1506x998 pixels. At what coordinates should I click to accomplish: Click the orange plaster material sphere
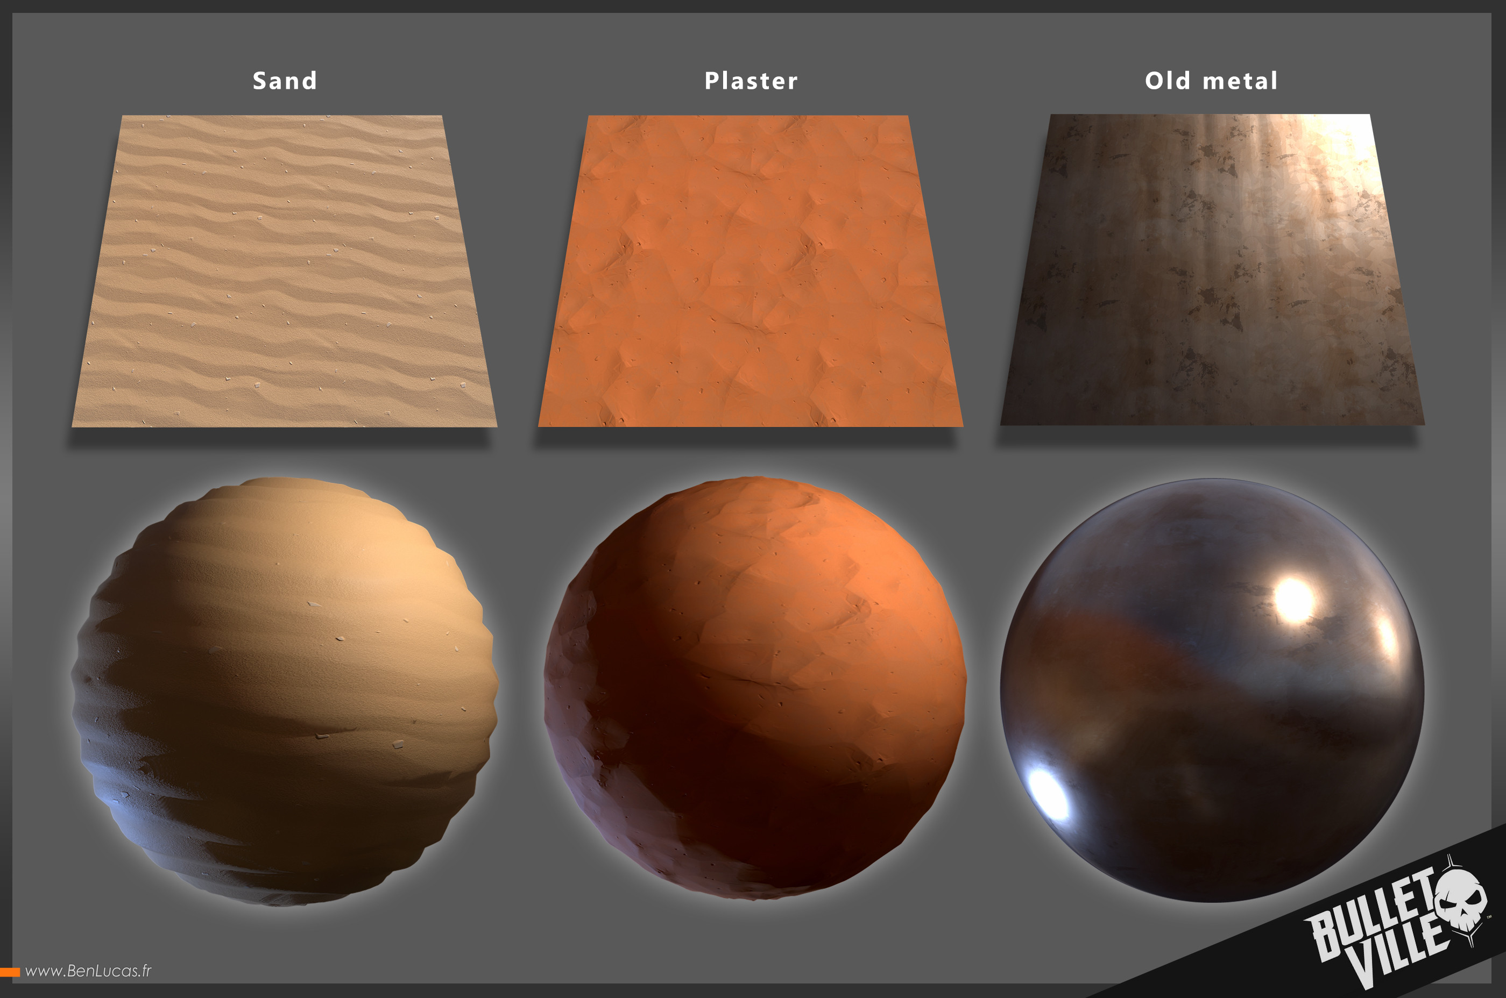coord(755,688)
